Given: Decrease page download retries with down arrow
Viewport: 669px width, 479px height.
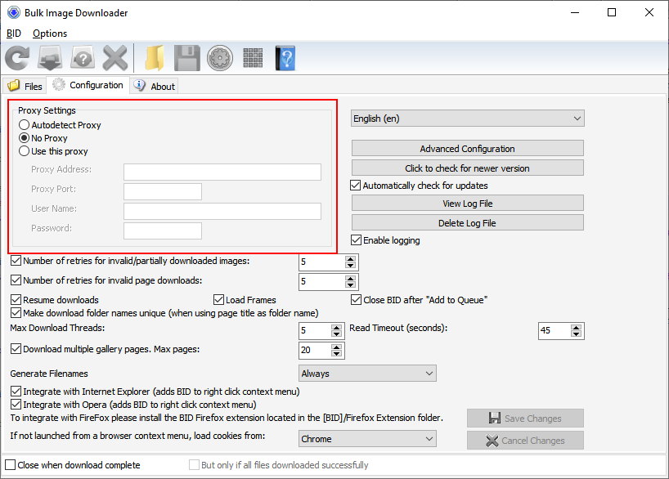Looking at the screenshot, I should click(350, 284).
